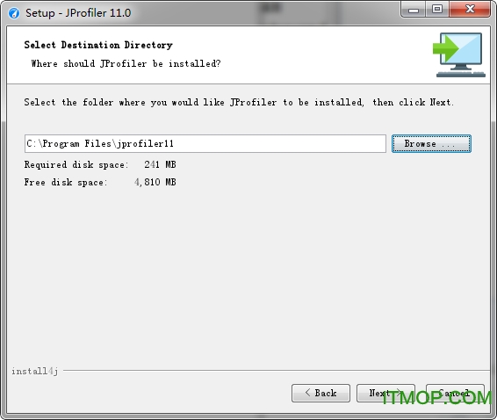Click the 4,810 MB free space value
The width and height of the screenshot is (497, 420).
[x=155, y=183]
